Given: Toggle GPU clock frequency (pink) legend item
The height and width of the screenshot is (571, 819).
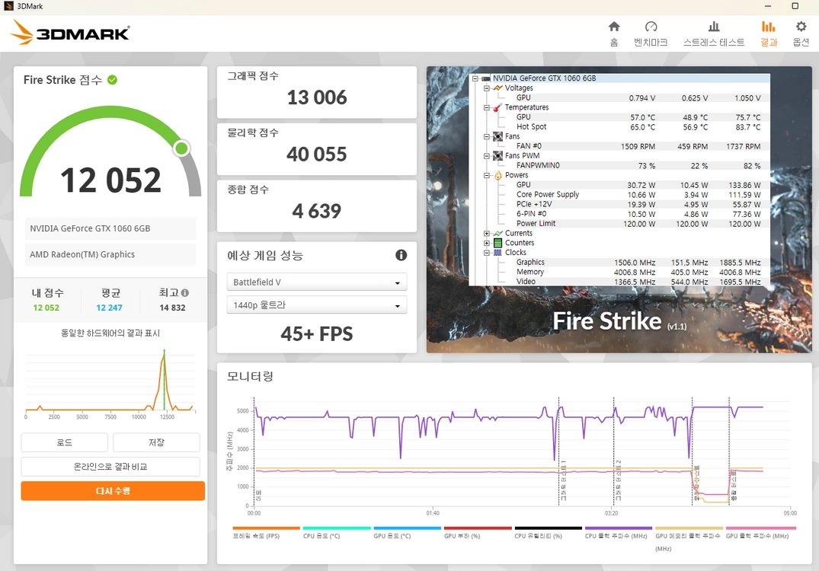Looking at the screenshot, I should (x=760, y=534).
